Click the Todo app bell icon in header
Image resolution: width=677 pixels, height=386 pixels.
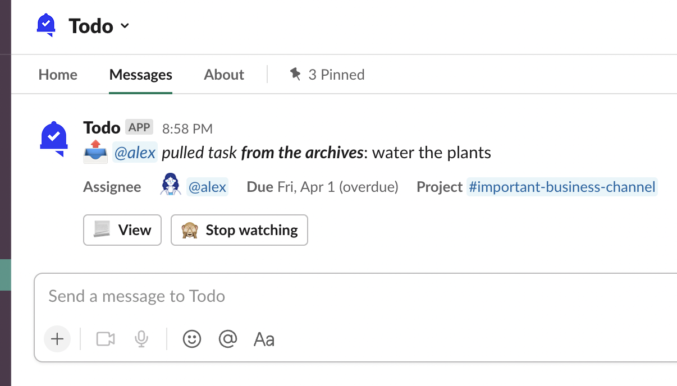tap(45, 25)
